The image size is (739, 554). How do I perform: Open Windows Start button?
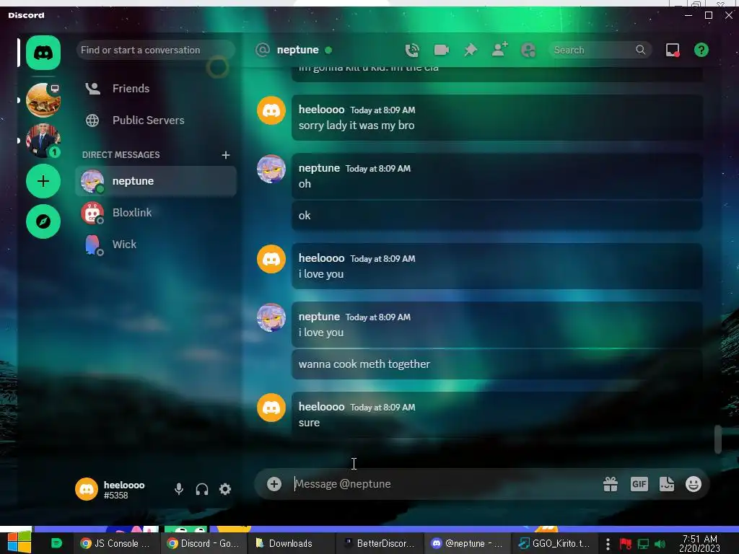point(19,542)
